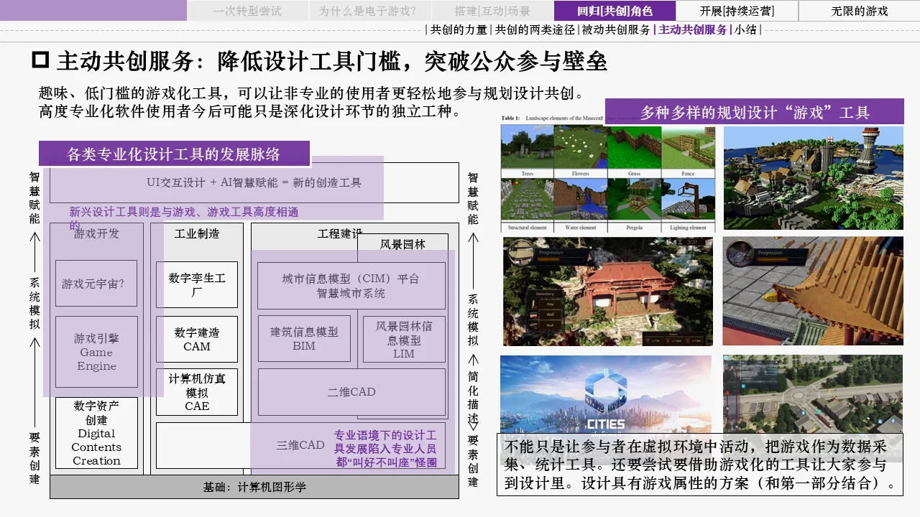Image resolution: width=920 pixels, height=517 pixels.
Task: Click the red Chinese temple game screenshot
Action: (608, 292)
